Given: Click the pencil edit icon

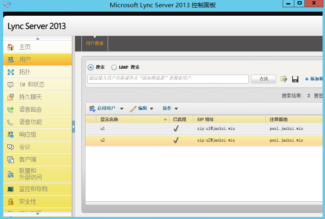Looking at the screenshot, I should pos(133,108).
